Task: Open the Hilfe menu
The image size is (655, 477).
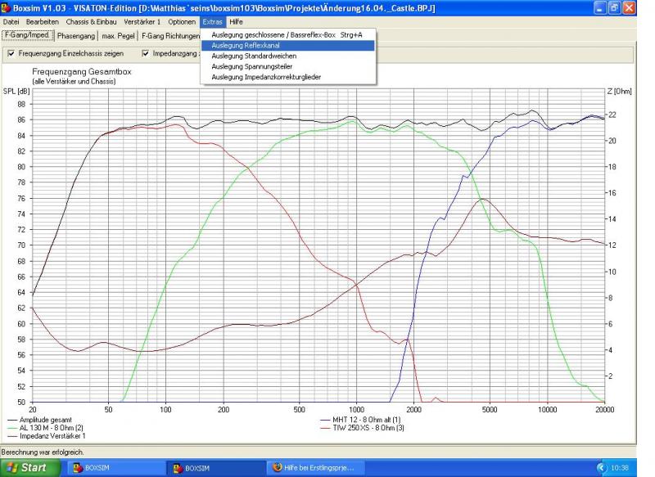Action: [x=236, y=20]
